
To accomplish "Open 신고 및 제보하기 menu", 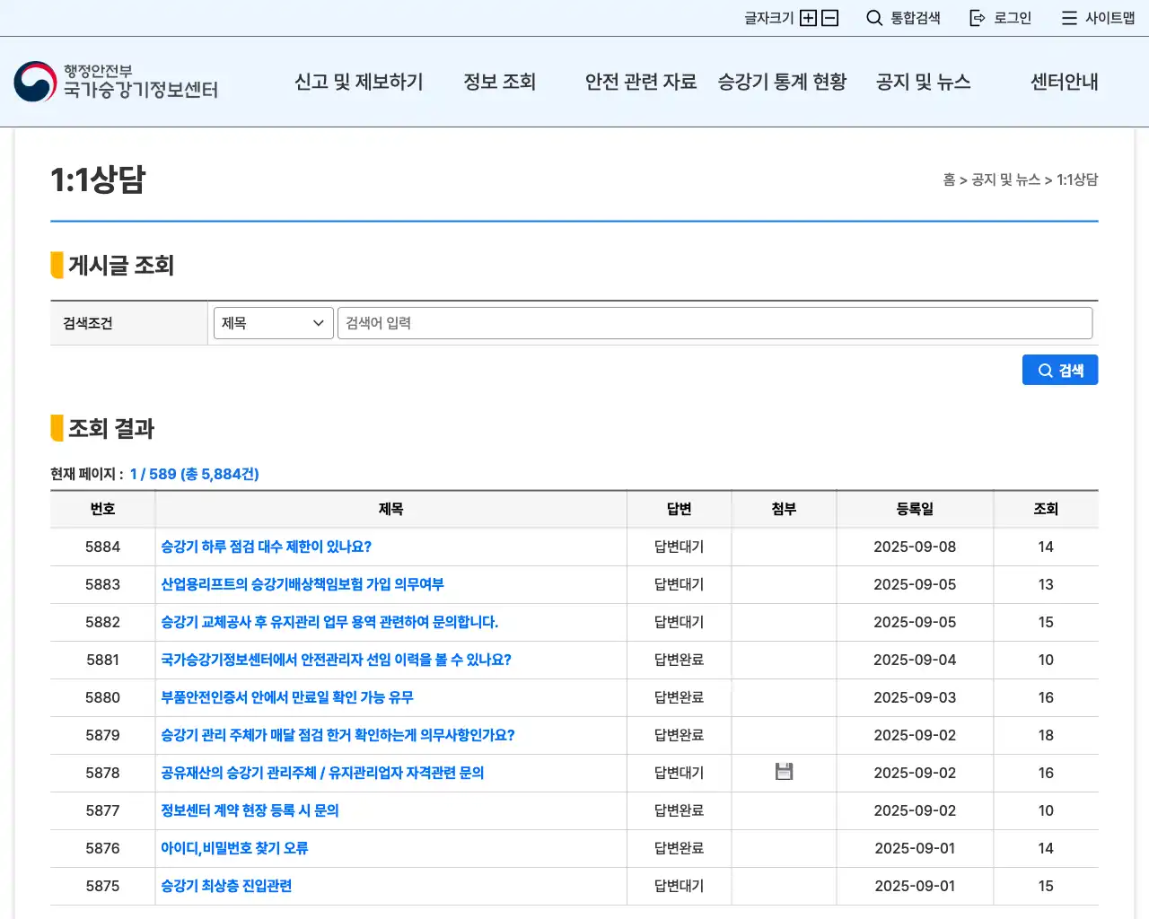I will click(x=359, y=82).
